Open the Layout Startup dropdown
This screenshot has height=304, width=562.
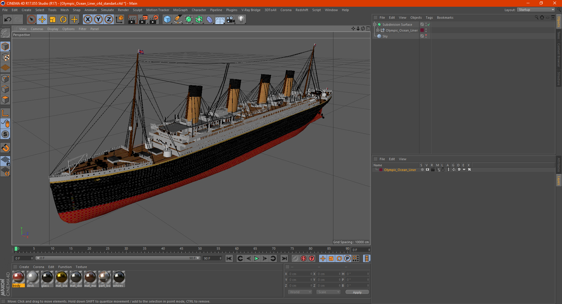coord(536,10)
